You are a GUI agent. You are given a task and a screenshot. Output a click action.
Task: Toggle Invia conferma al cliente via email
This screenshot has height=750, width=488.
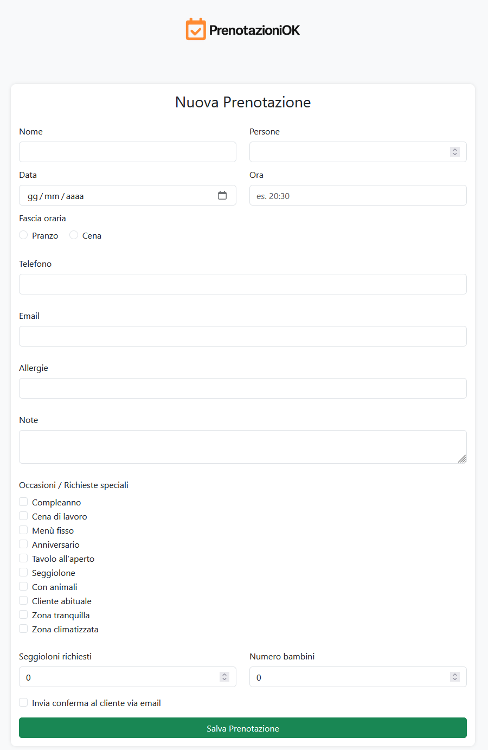[x=23, y=702]
